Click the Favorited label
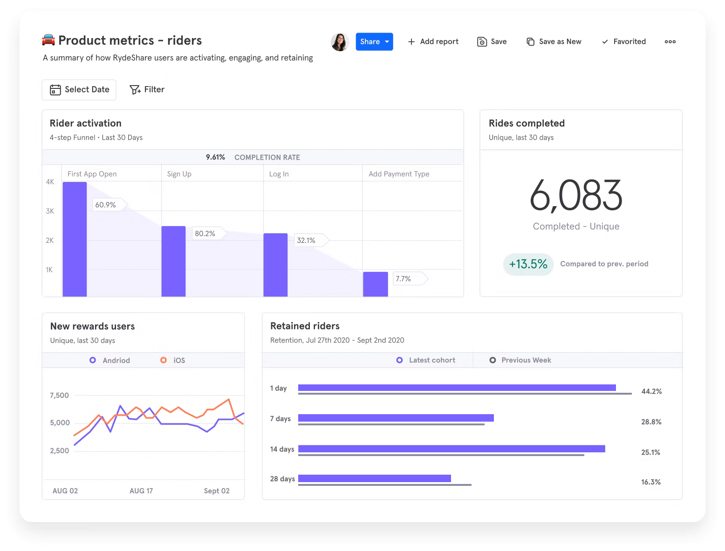The image size is (725, 551). coord(629,41)
